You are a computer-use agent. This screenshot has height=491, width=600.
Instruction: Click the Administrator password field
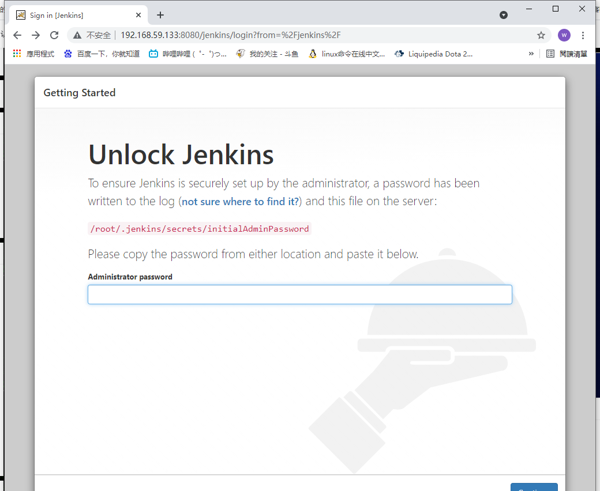[x=300, y=294]
